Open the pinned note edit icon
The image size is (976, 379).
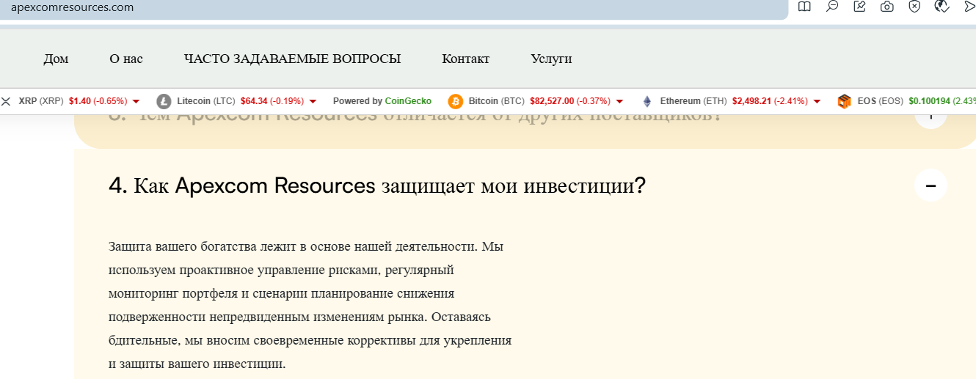click(x=860, y=7)
